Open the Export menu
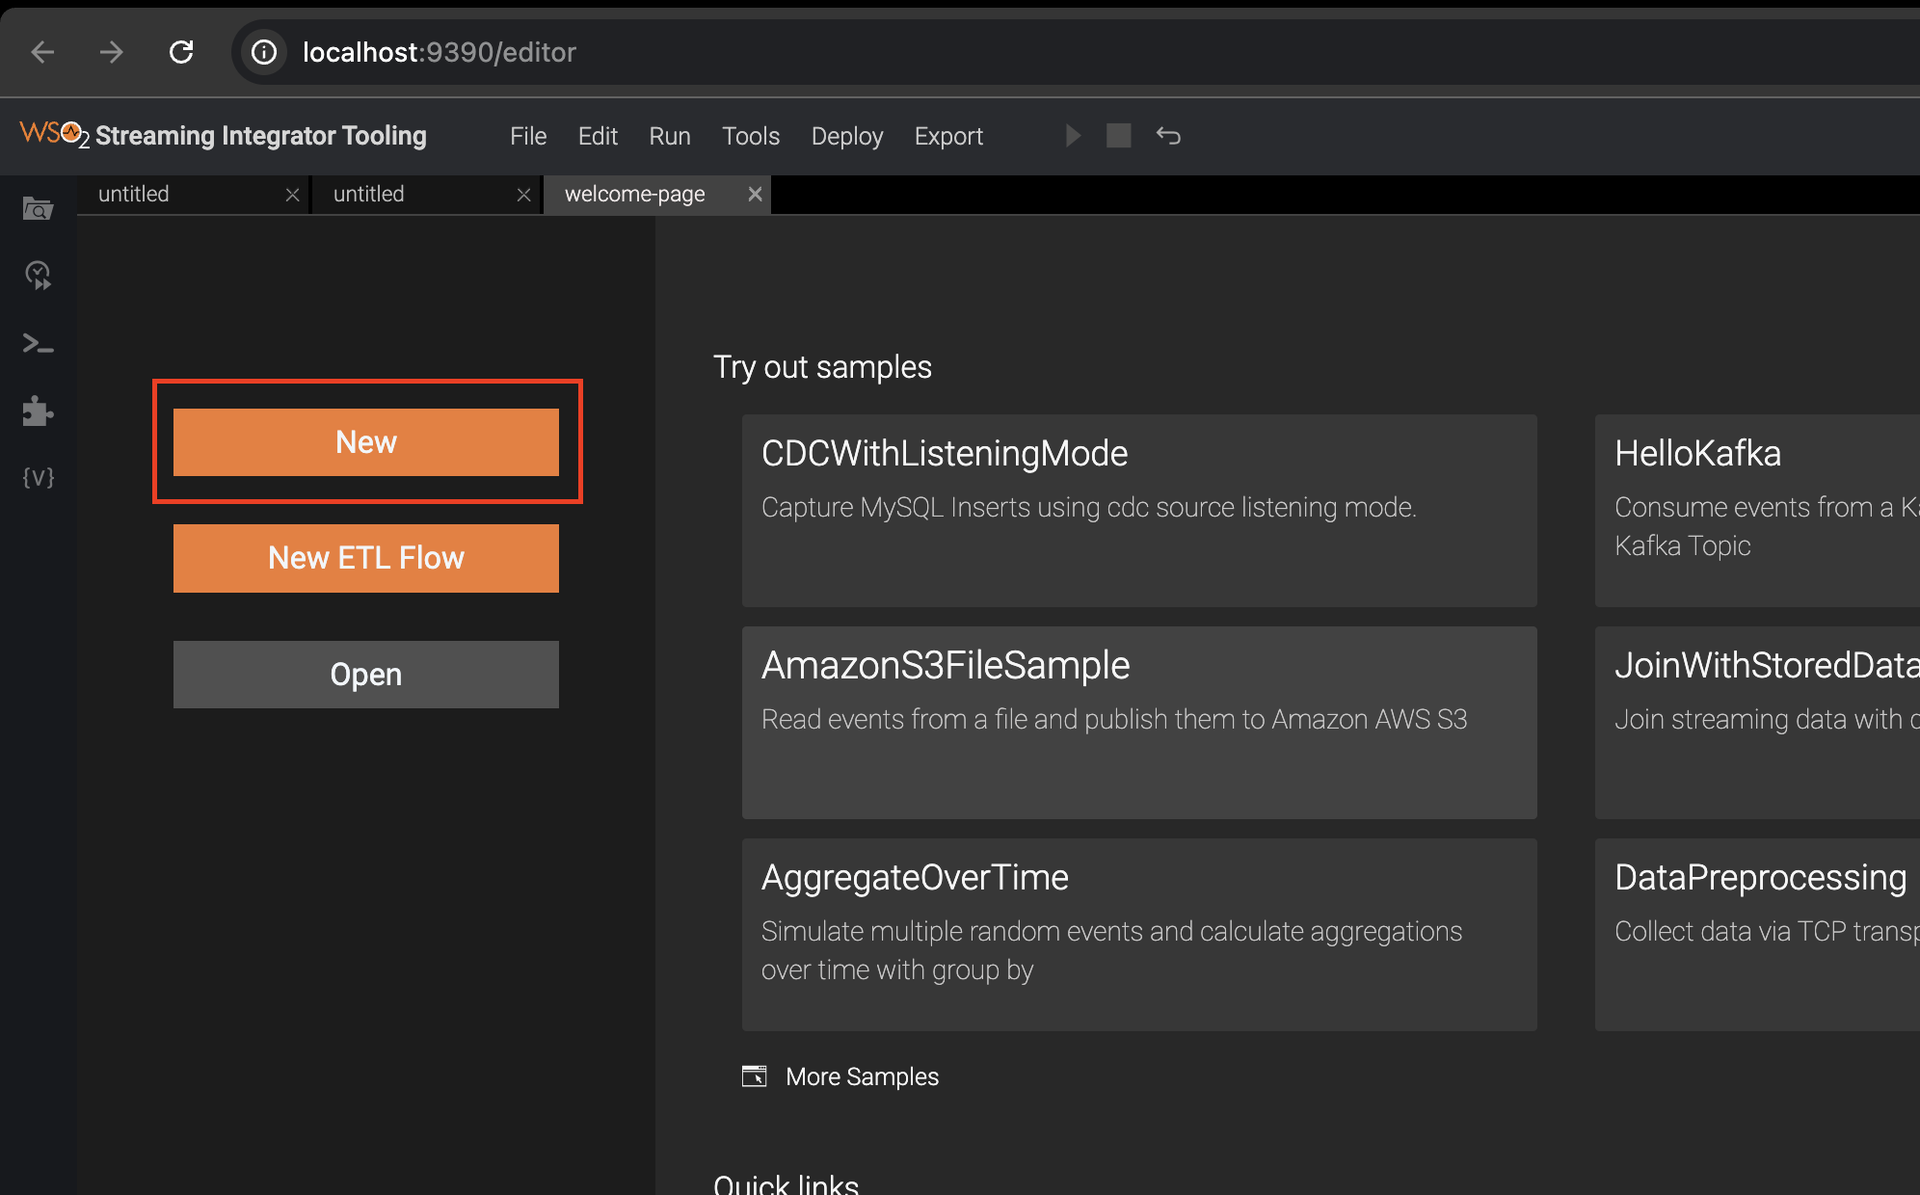 [x=948, y=136]
